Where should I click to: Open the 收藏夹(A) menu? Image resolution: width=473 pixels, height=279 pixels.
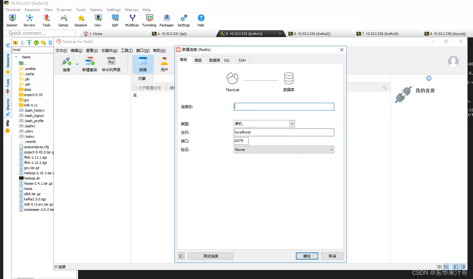110,51
